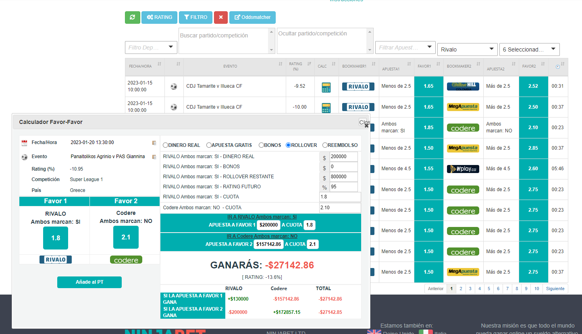Click the teal 2.1 Favor 2 odds tile
Image resolution: width=582 pixels, height=334 pixels.
[x=126, y=237]
